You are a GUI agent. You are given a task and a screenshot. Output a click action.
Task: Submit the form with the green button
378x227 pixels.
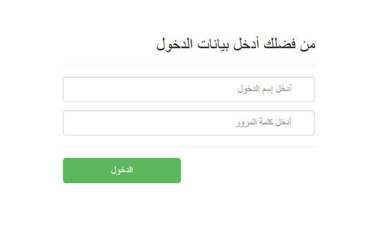pos(122,171)
